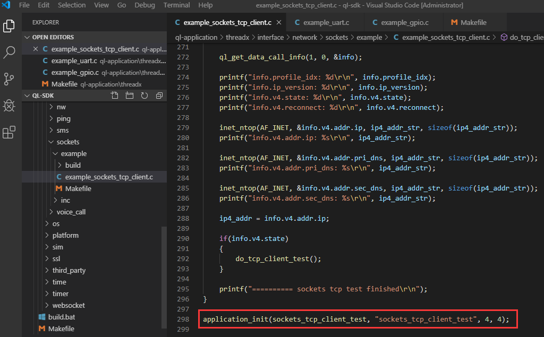Screen dimensions: 544x337
Task: Open the Debug view icon
Action: coord(9,106)
